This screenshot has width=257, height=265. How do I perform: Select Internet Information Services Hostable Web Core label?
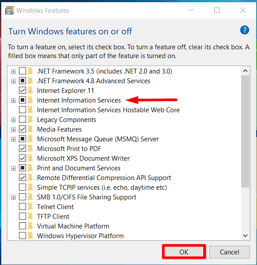108,110
